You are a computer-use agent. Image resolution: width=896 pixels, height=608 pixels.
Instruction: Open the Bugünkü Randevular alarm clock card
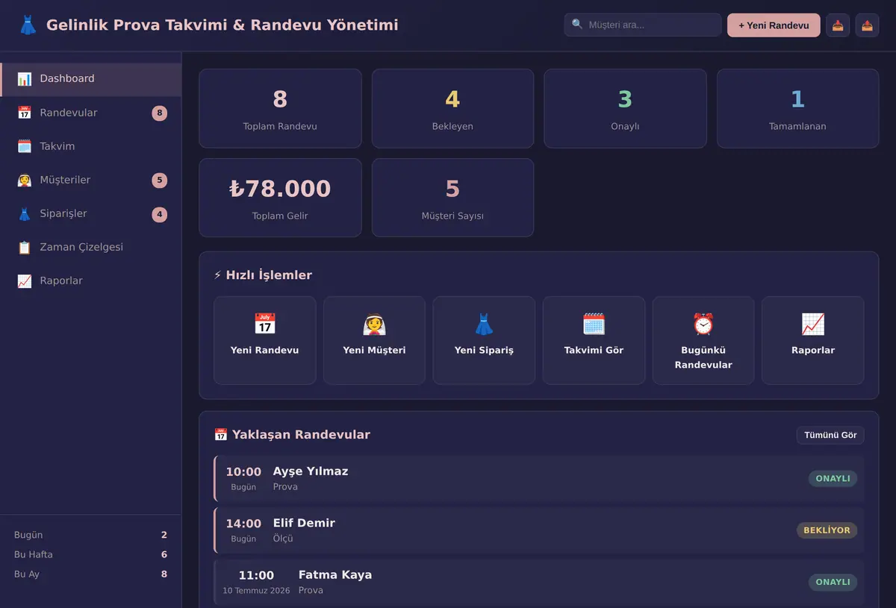coord(703,340)
